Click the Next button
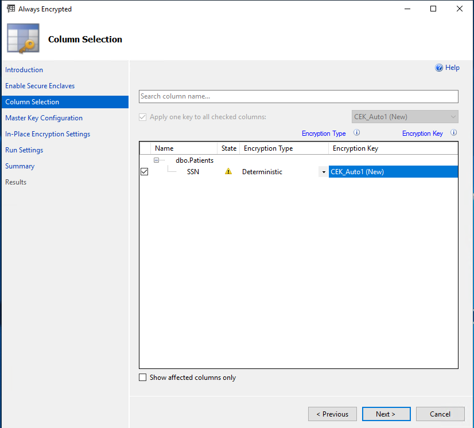Viewport: 474px width, 428px height. (x=386, y=414)
